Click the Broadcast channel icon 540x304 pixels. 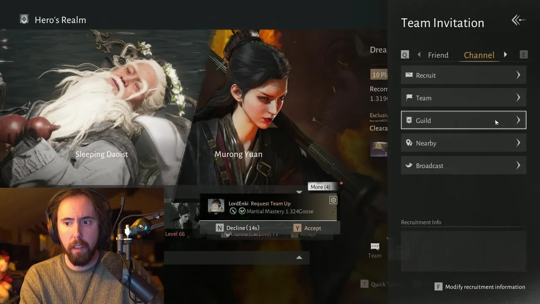pyautogui.click(x=409, y=166)
